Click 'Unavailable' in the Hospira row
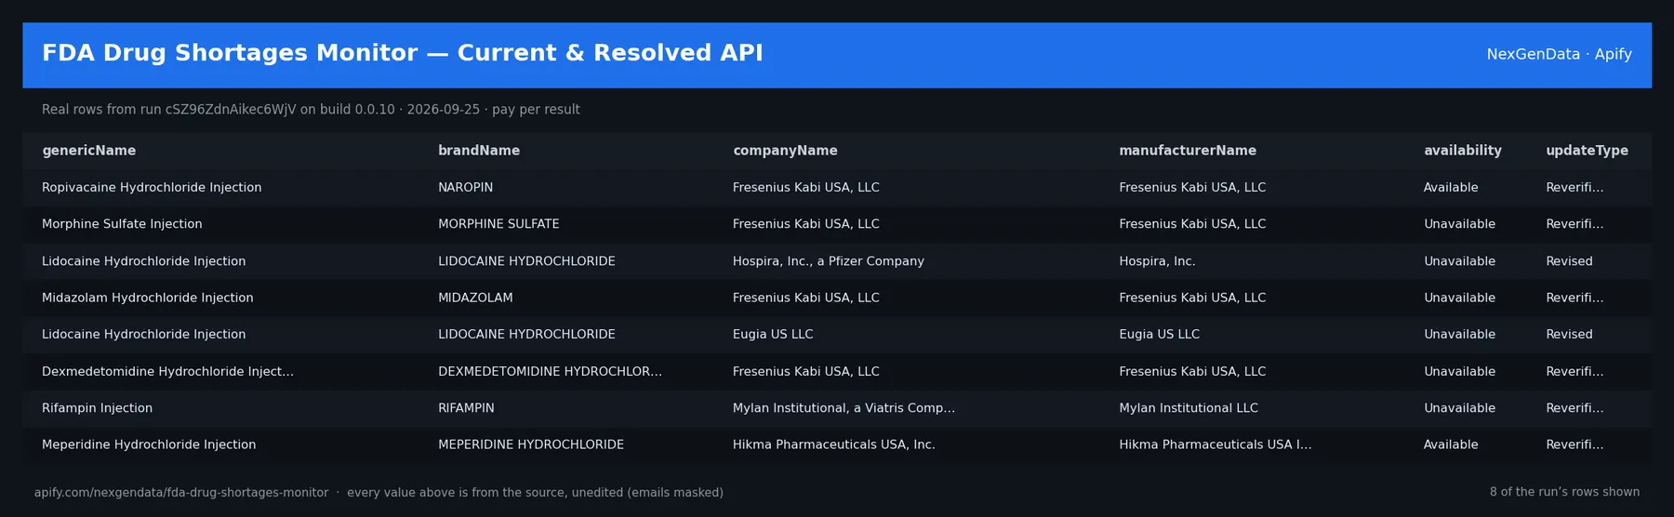 tap(1459, 261)
